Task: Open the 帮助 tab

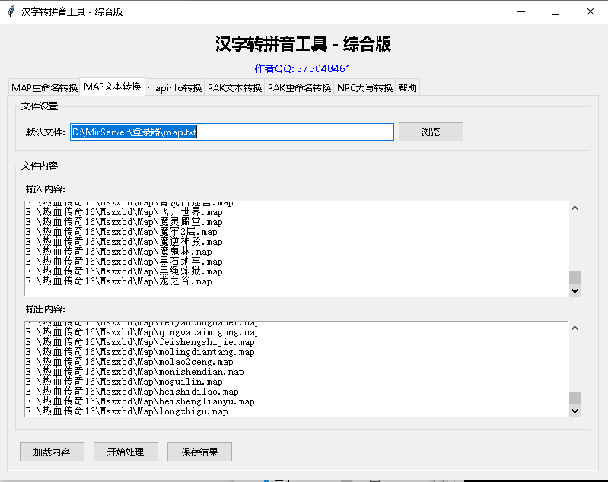Action: (x=407, y=87)
